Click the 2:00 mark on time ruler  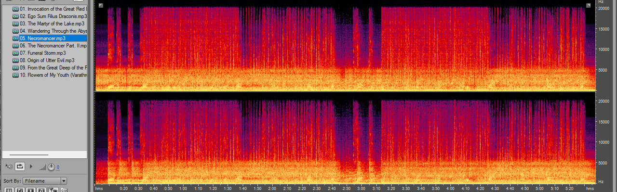[x=272, y=188]
